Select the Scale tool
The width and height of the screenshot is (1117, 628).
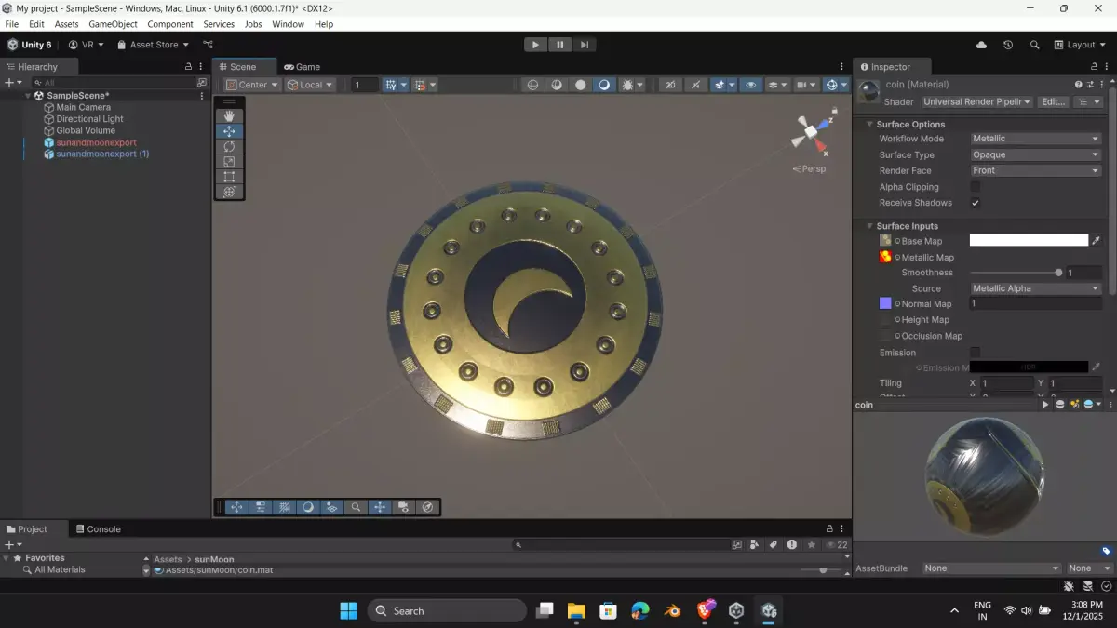click(x=230, y=162)
